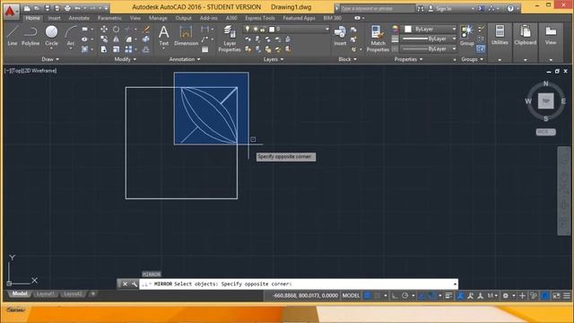Image resolution: width=574 pixels, height=323 pixels.
Task: Toggle polar tracking in status bar
Action: click(404, 295)
